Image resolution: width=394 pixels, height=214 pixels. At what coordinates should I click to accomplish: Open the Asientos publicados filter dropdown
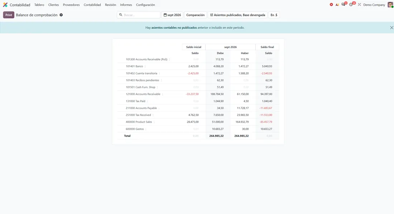tap(237, 15)
